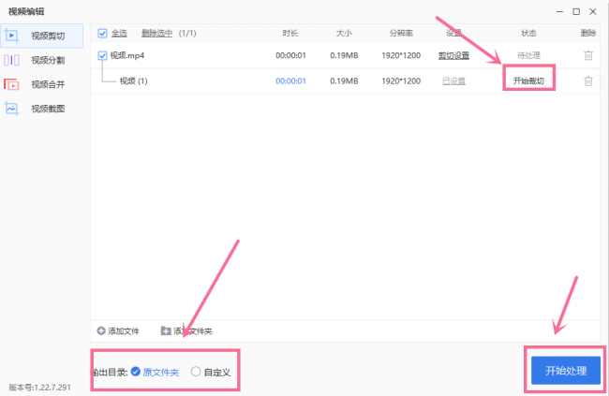Image resolution: width=609 pixels, height=396 pixels.
Task: Click the 添加文件 plus icon
Action: (101, 330)
